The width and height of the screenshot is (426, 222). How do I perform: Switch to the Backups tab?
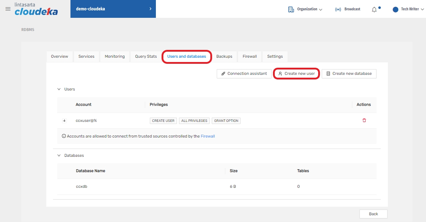click(224, 56)
